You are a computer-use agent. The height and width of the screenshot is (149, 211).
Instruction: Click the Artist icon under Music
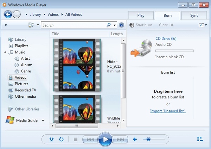17,59
